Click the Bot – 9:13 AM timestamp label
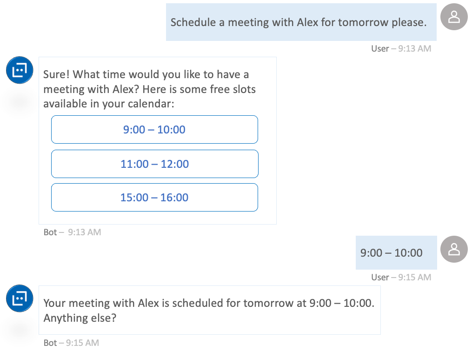 72,232
